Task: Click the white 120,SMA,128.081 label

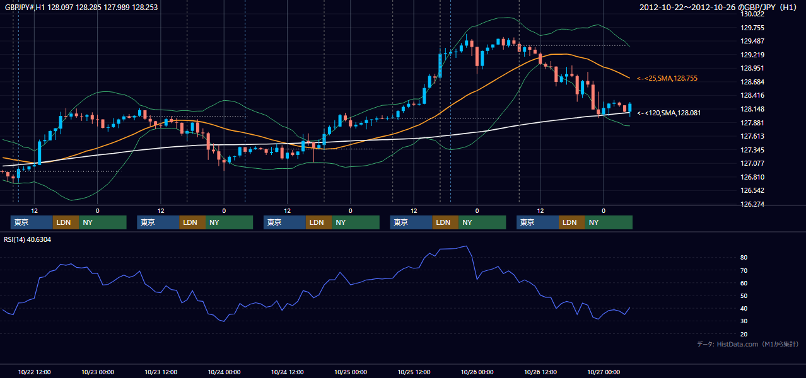Action: [669, 113]
